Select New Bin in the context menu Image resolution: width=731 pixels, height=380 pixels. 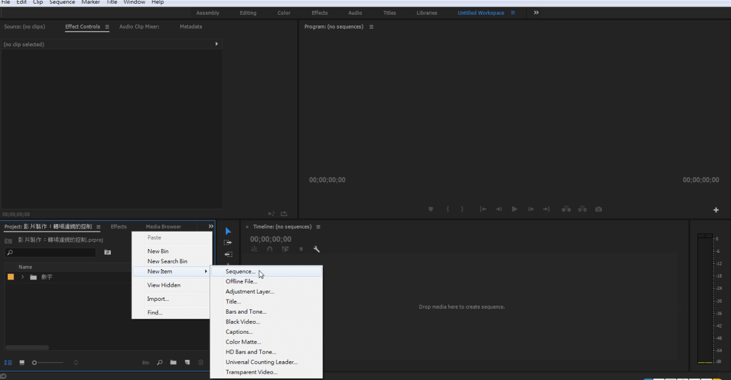[172, 251]
